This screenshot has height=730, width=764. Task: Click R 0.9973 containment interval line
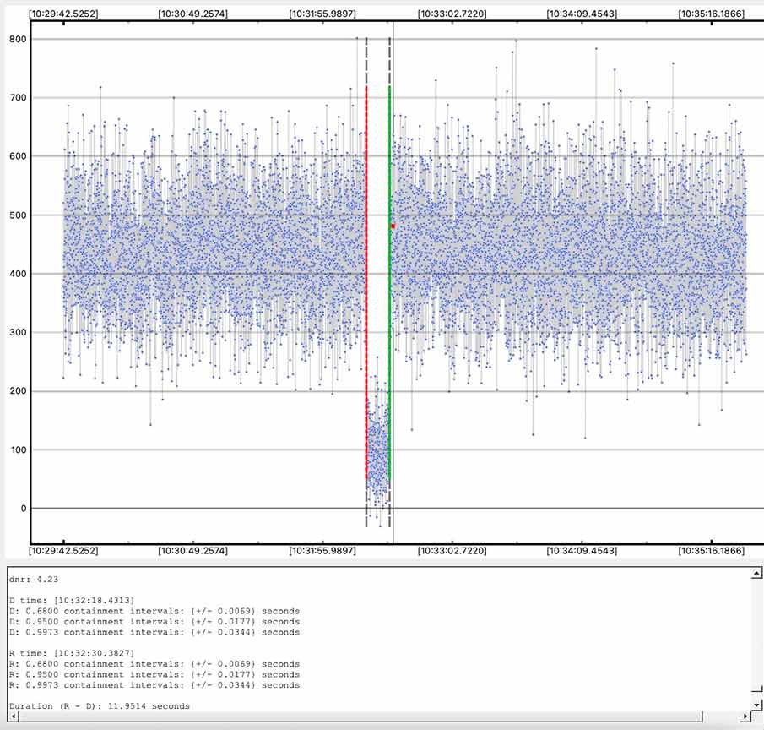pos(154,685)
